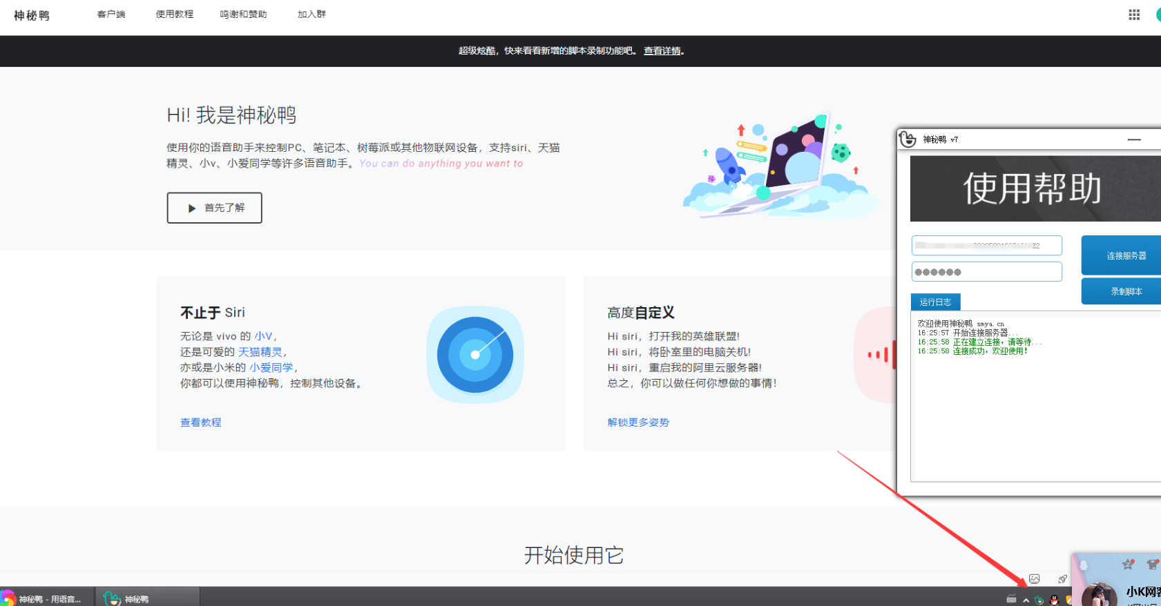Click the 首先了解 play button

click(x=214, y=208)
